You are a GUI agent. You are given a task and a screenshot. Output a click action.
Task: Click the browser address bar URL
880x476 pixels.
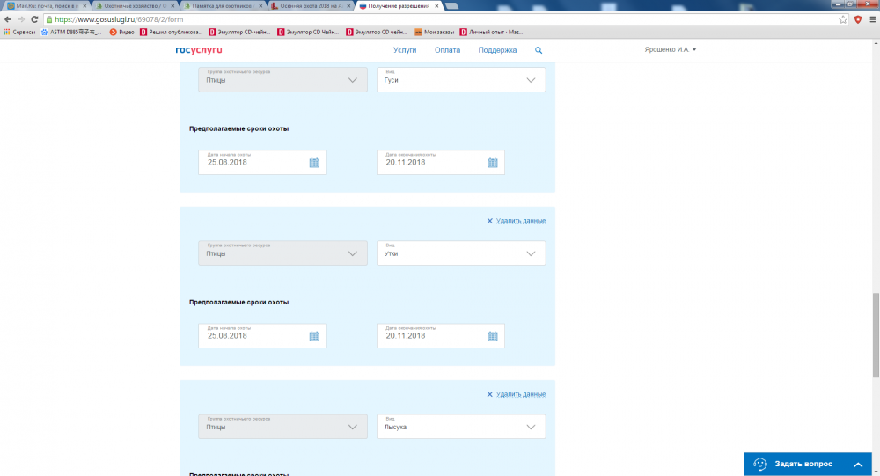[119, 19]
